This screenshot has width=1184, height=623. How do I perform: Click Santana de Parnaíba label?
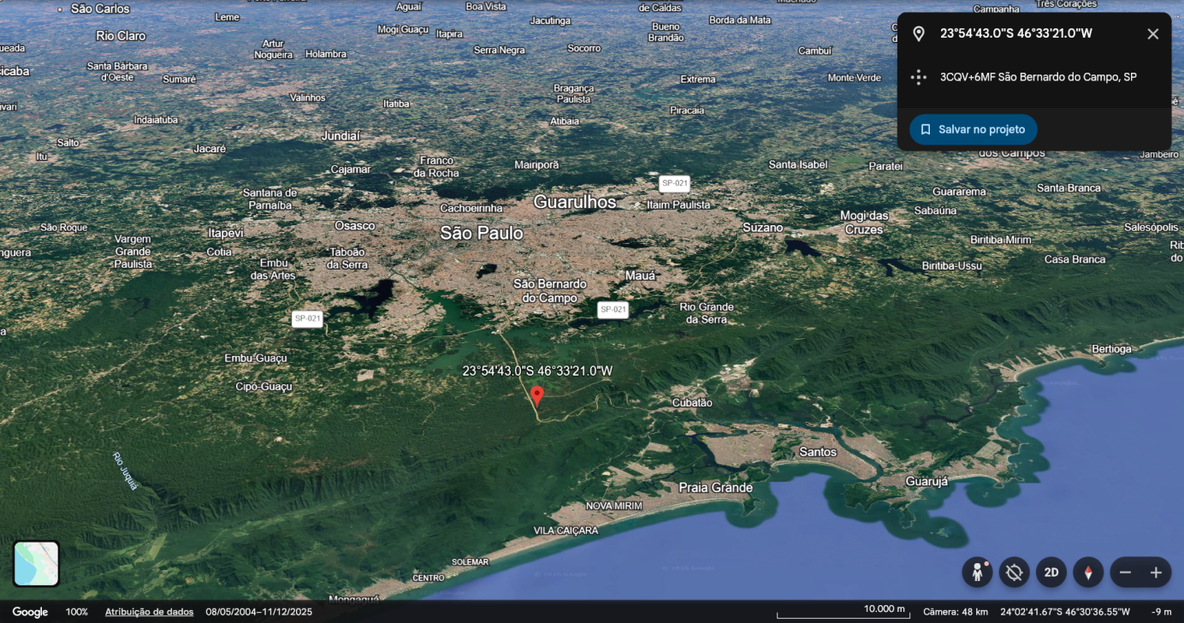point(269,199)
